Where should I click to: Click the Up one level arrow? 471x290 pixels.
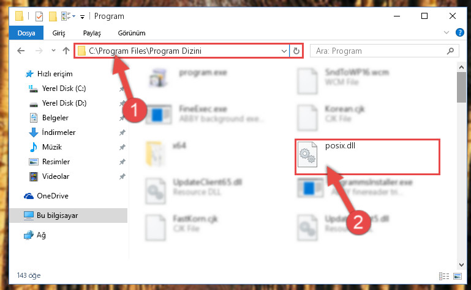pos(66,51)
